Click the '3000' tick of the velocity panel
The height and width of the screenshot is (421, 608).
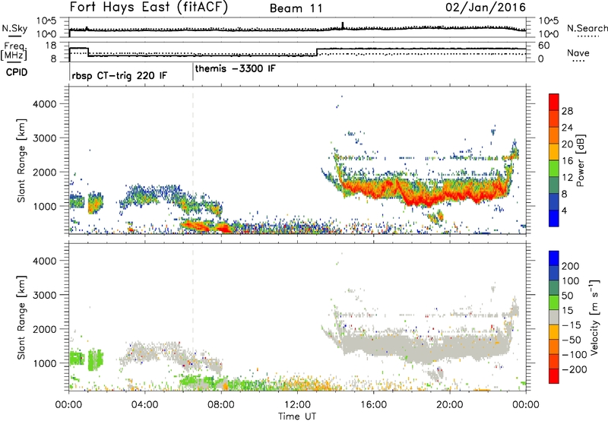tap(45, 295)
